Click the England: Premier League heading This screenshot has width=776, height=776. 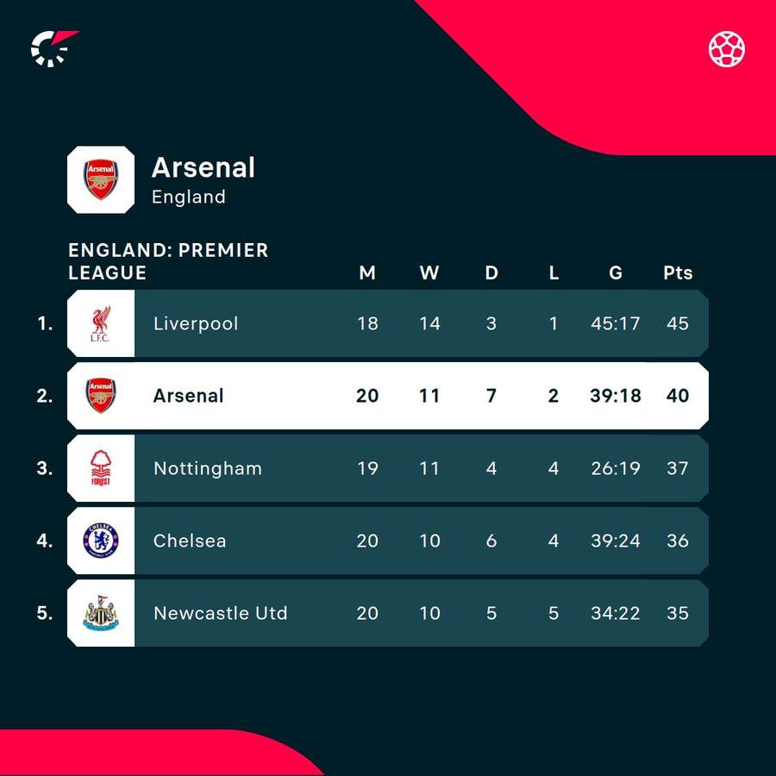168,261
